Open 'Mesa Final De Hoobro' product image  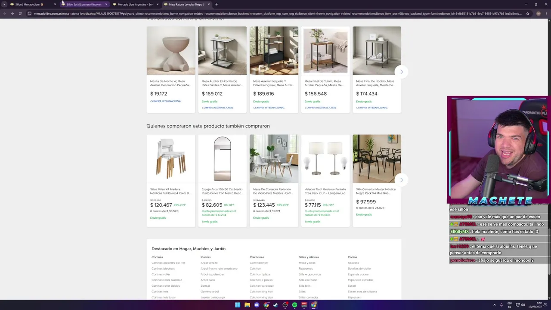377,51
